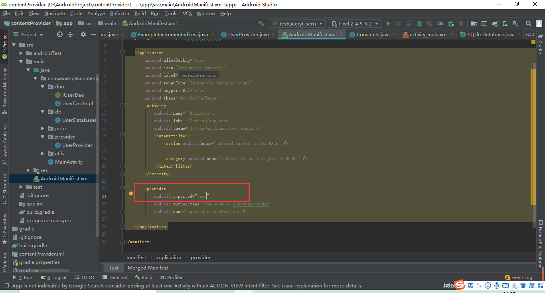The width and height of the screenshot is (545, 293).
Task: Click Sync Project with Gradle Files icon
Action: [495, 23]
